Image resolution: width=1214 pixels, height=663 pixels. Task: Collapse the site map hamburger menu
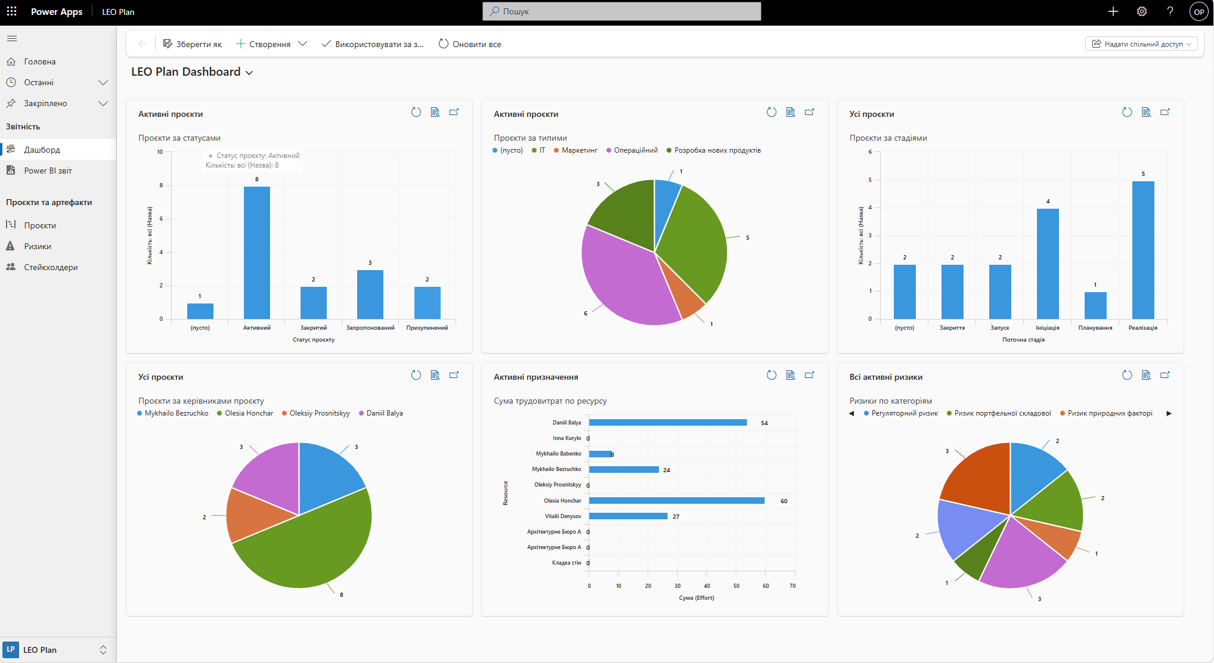pyautogui.click(x=12, y=39)
